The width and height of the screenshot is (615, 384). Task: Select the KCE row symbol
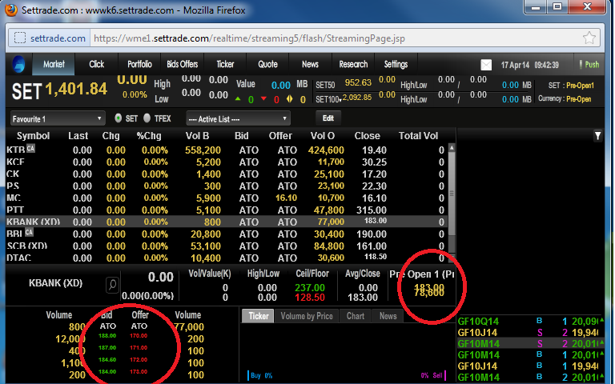pos(16,162)
